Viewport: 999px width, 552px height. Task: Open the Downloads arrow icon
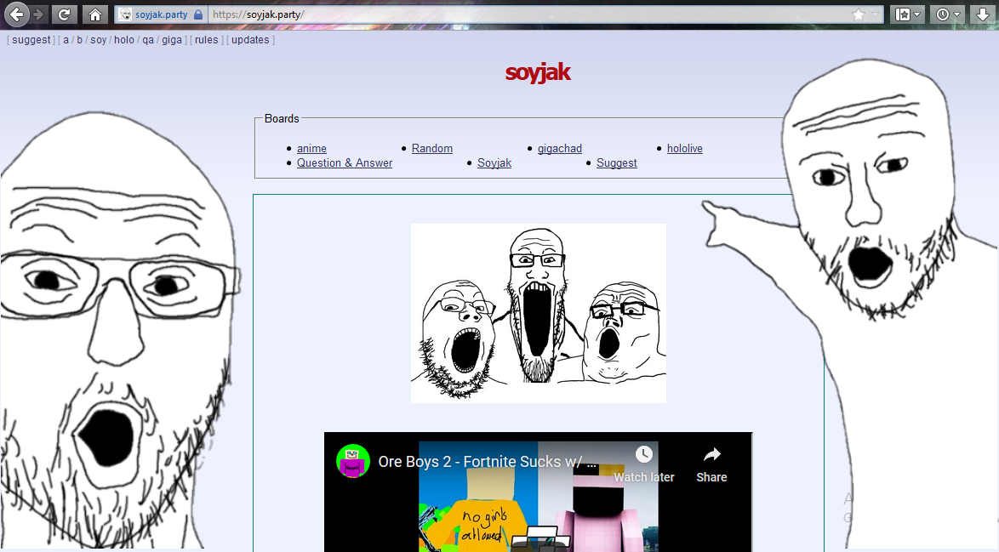(983, 14)
